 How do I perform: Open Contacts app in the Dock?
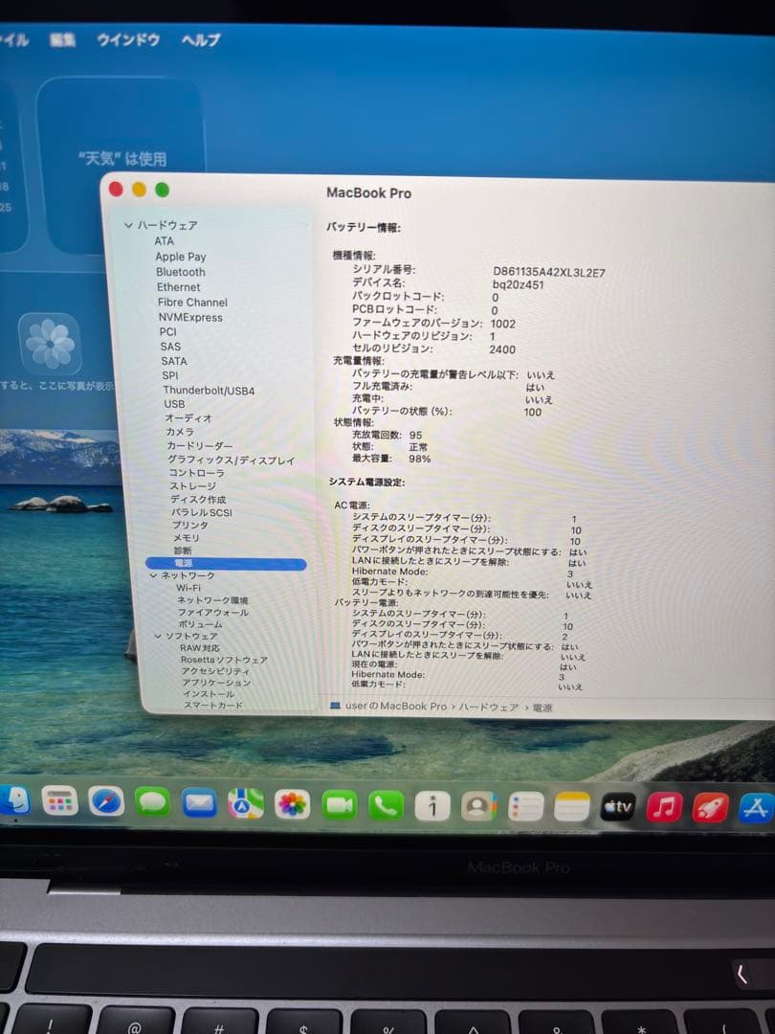(x=478, y=806)
